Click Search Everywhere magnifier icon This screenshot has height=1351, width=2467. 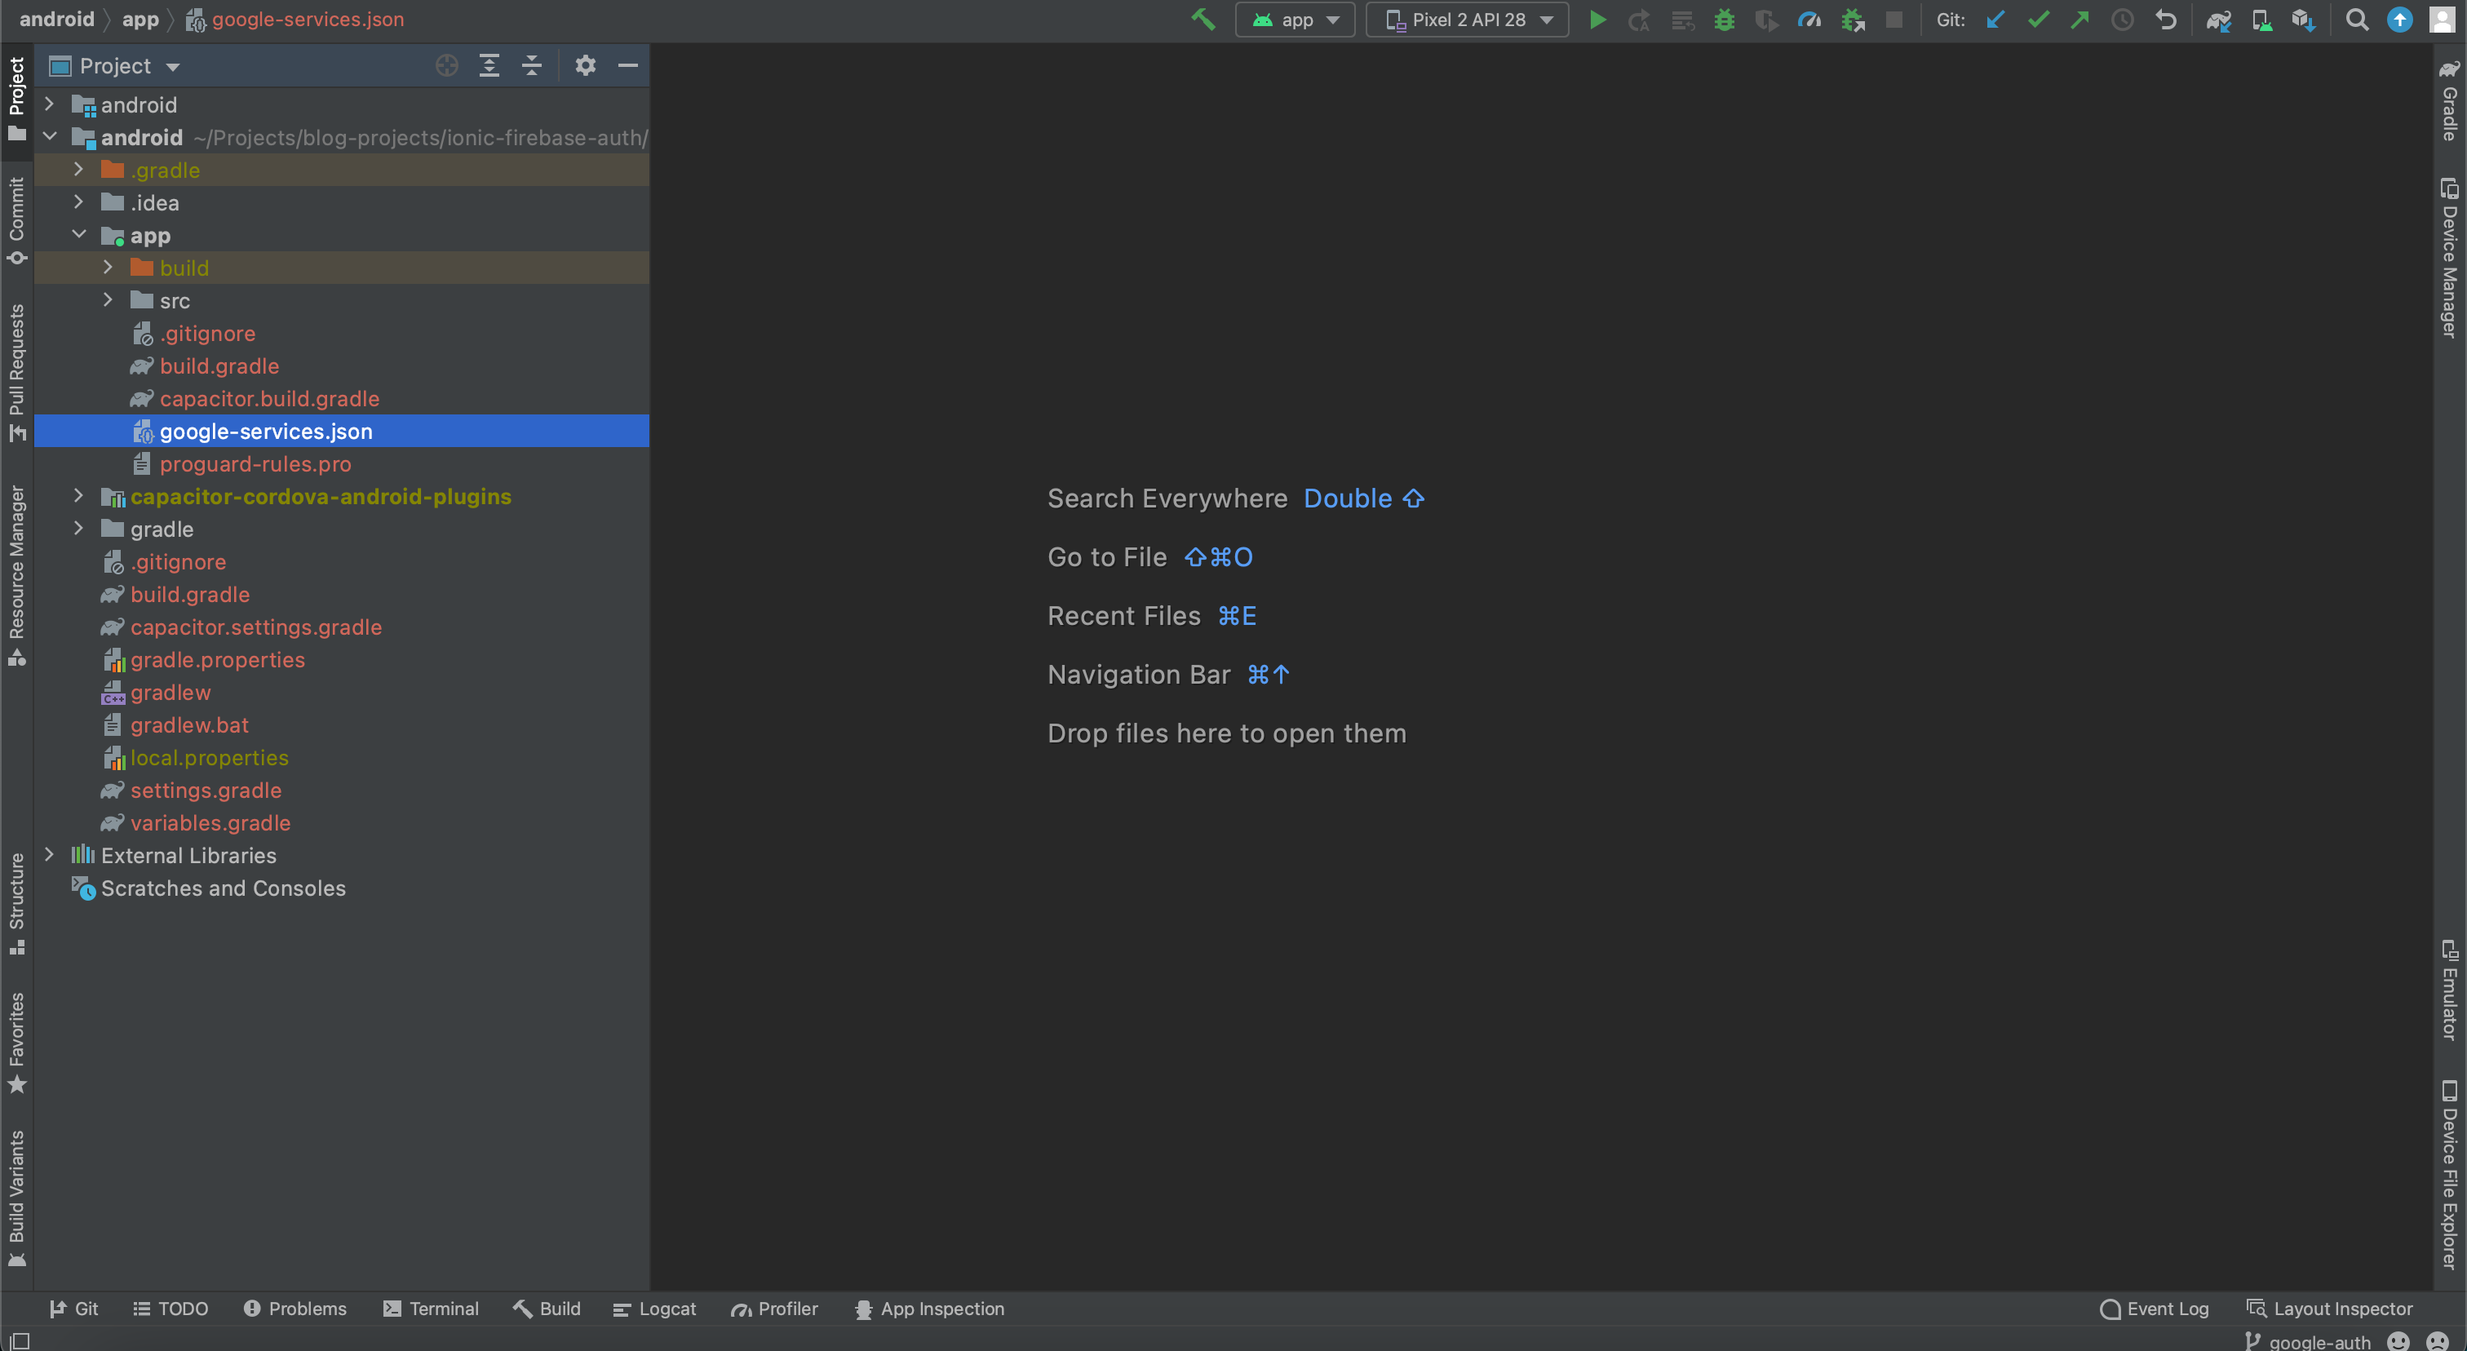pyautogui.click(x=2357, y=19)
